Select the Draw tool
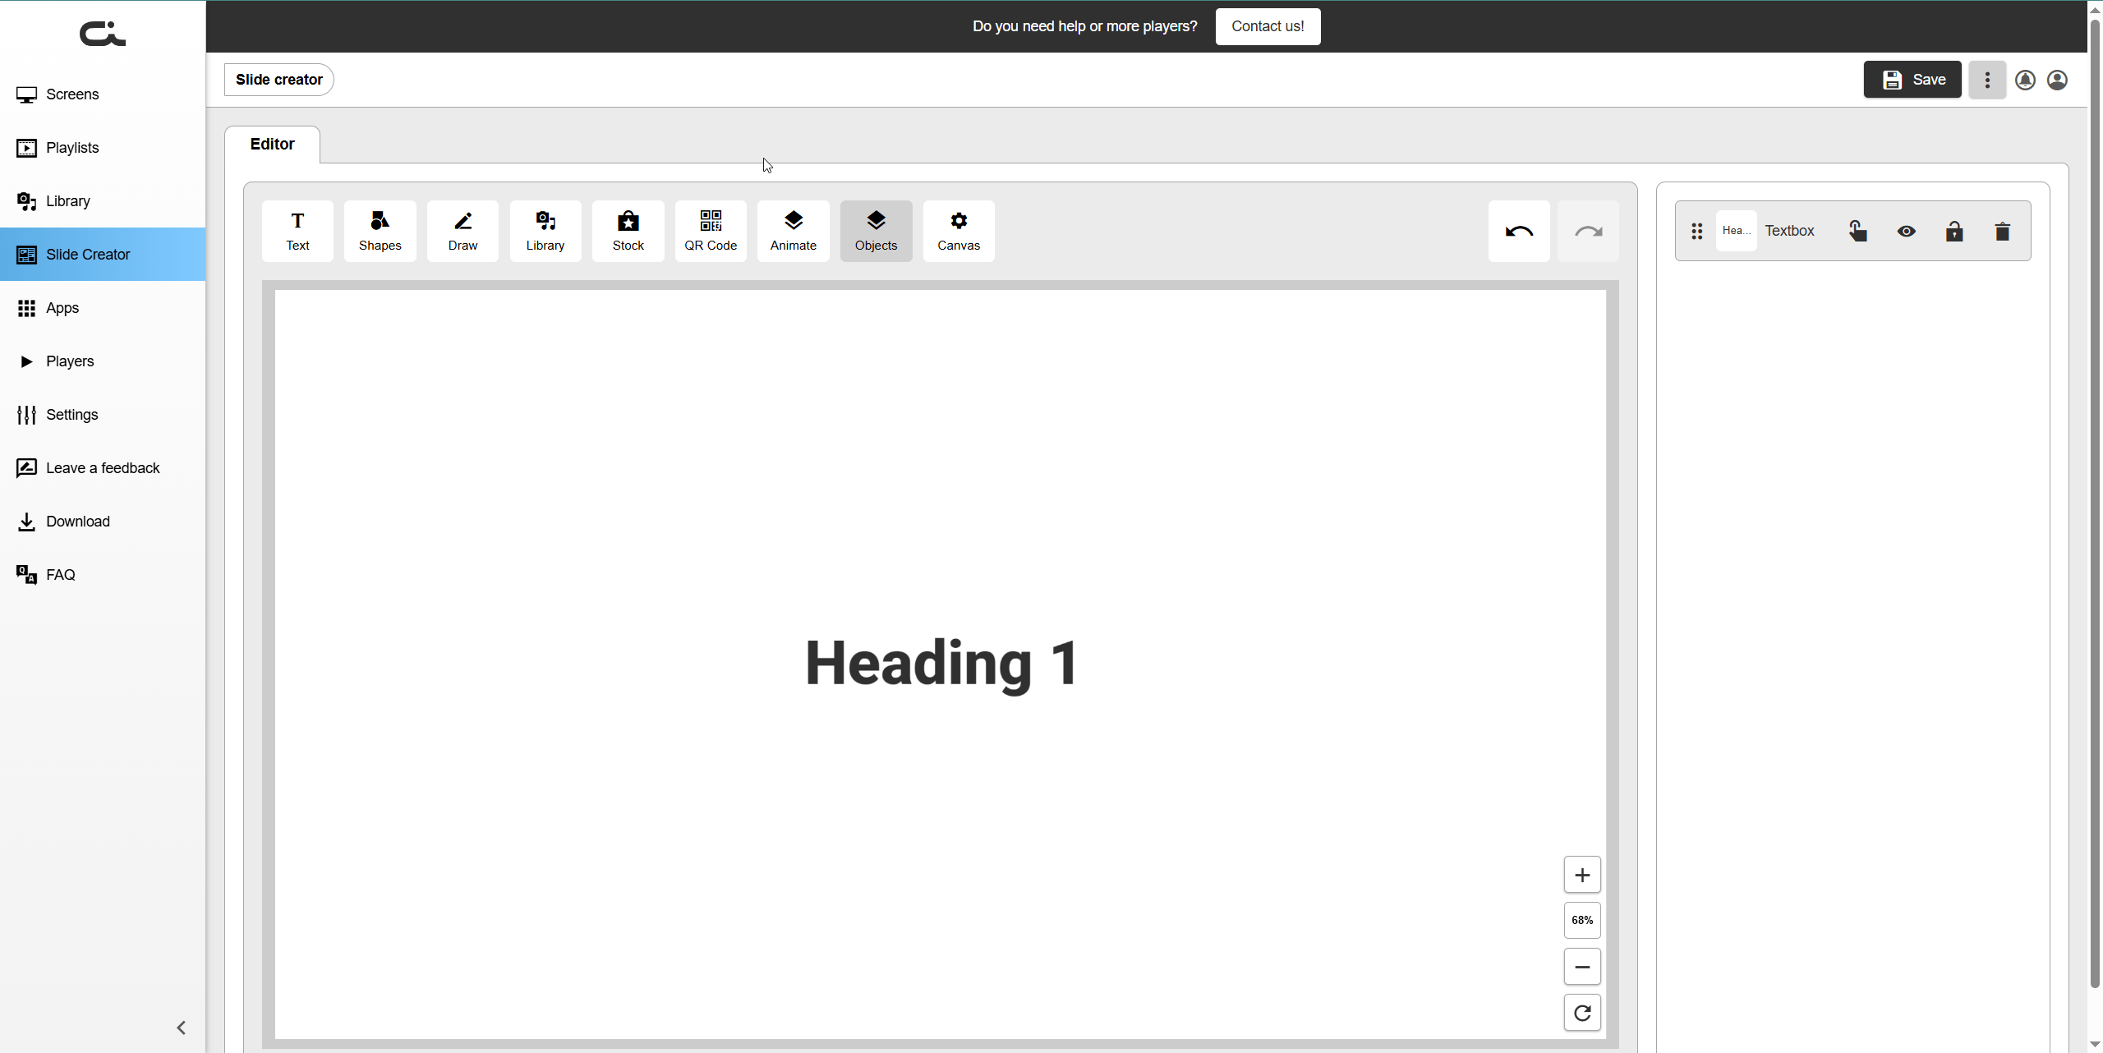The height and width of the screenshot is (1053, 2103). (x=462, y=231)
